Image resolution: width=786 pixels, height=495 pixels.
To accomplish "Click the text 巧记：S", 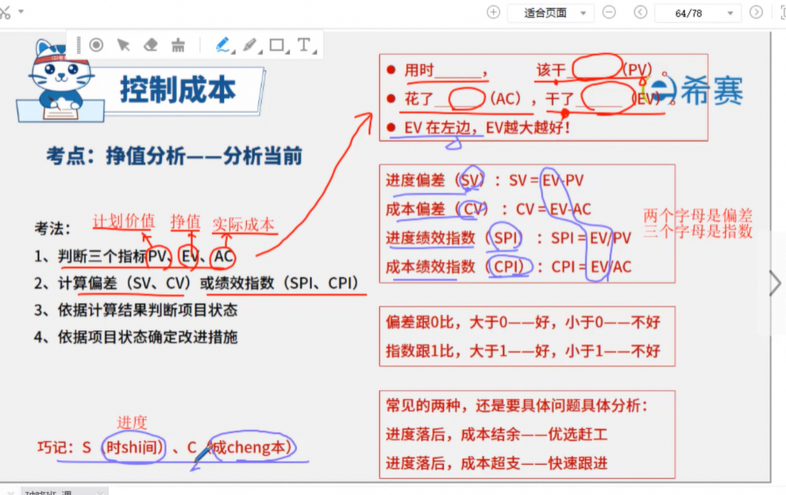I will [64, 447].
